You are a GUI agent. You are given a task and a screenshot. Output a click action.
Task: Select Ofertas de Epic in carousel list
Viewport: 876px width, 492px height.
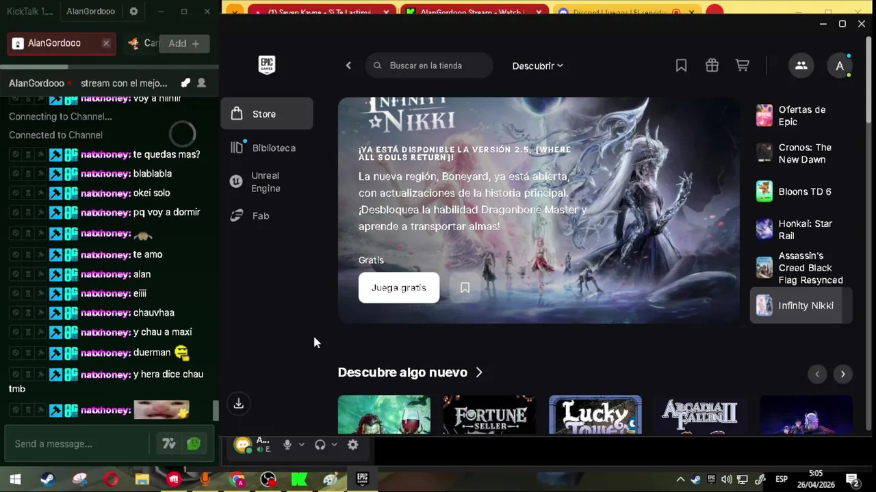tap(801, 115)
